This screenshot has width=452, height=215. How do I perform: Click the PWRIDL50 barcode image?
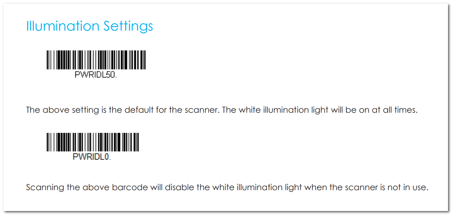(96, 60)
